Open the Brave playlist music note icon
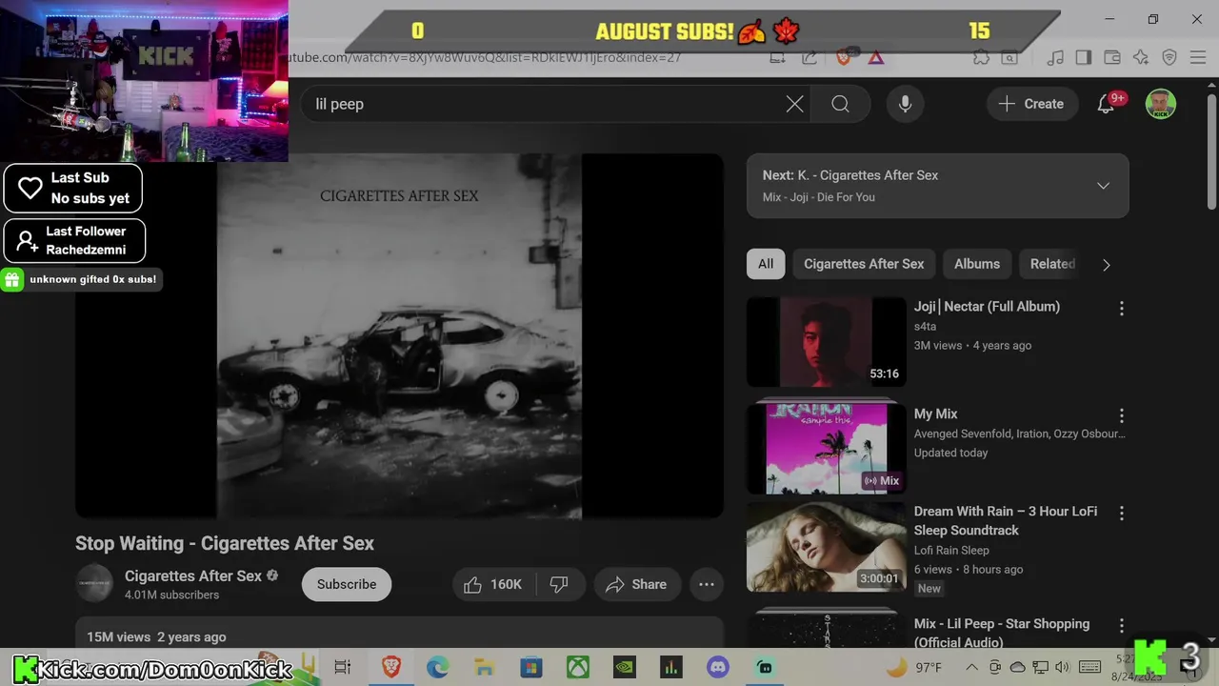The width and height of the screenshot is (1219, 686). [x=1054, y=57]
